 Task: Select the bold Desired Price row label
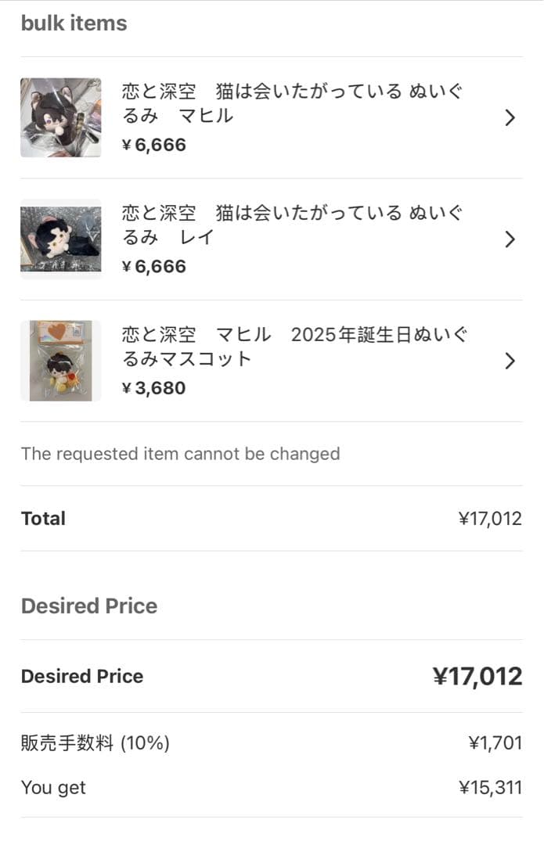point(82,677)
